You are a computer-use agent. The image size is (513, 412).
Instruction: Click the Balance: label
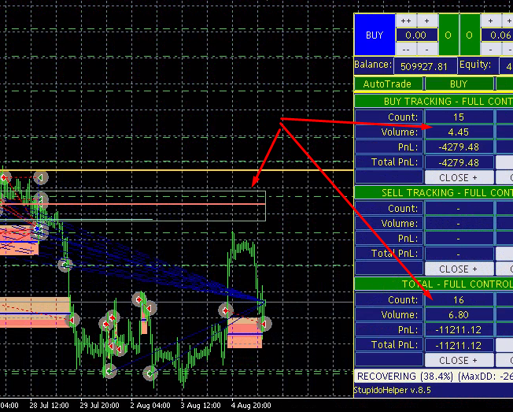coord(373,65)
